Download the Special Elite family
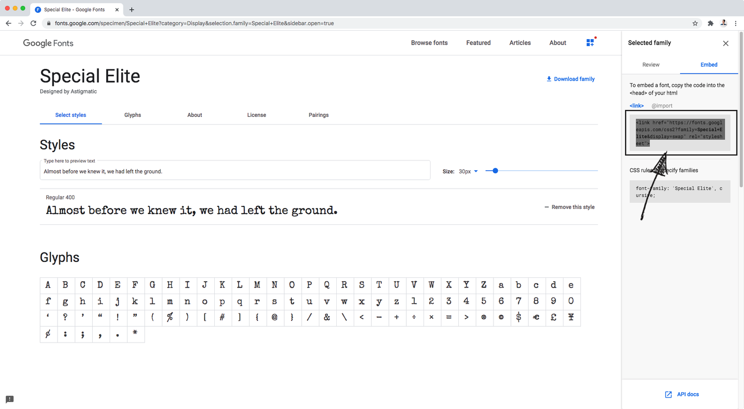This screenshot has width=744, height=409. tap(570, 79)
